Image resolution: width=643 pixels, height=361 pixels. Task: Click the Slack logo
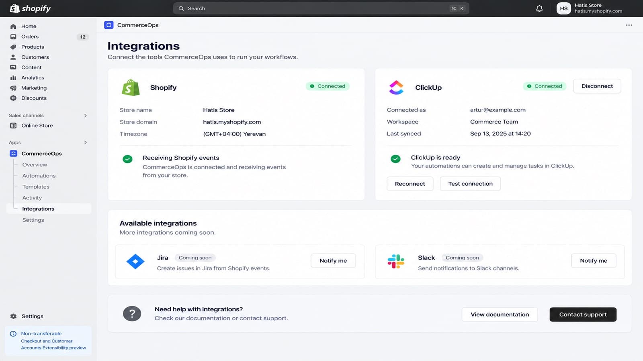pos(396,262)
